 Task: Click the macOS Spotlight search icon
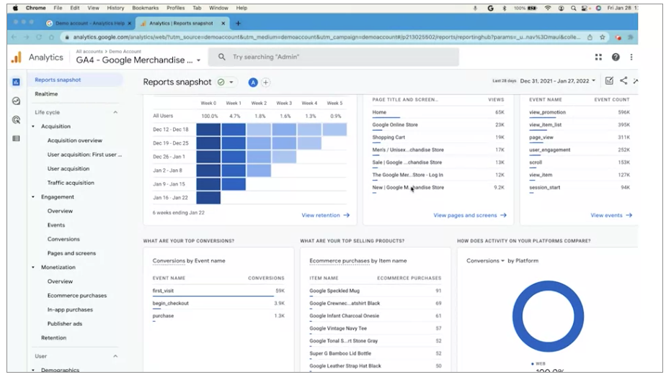574,8
